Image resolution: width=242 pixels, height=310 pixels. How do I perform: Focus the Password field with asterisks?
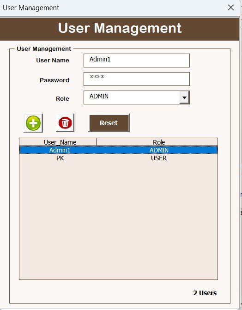[137, 79]
